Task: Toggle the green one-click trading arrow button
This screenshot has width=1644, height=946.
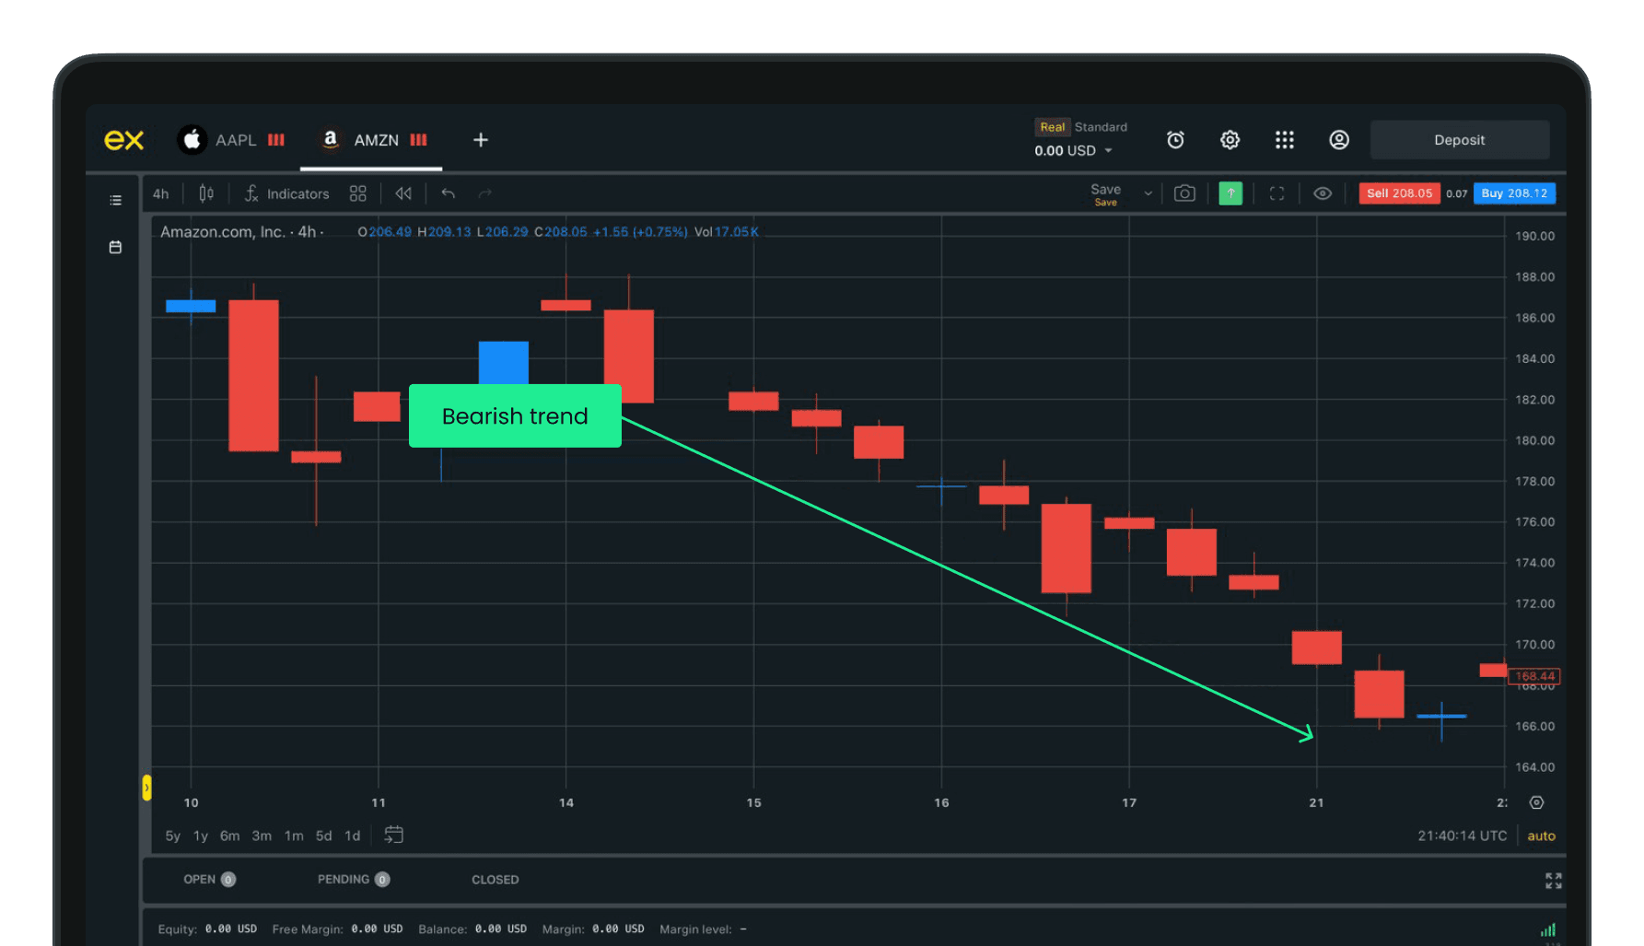Action: [1230, 193]
